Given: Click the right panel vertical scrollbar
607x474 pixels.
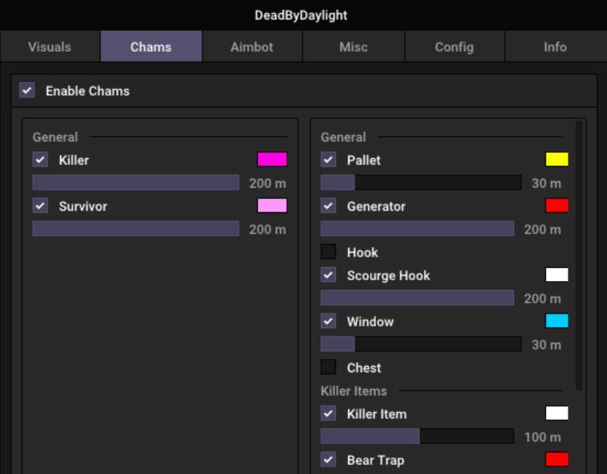Looking at the screenshot, I should click(579, 255).
